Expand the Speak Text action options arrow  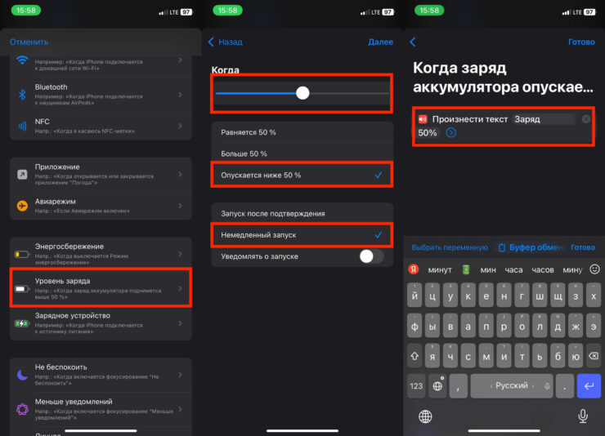coord(451,132)
